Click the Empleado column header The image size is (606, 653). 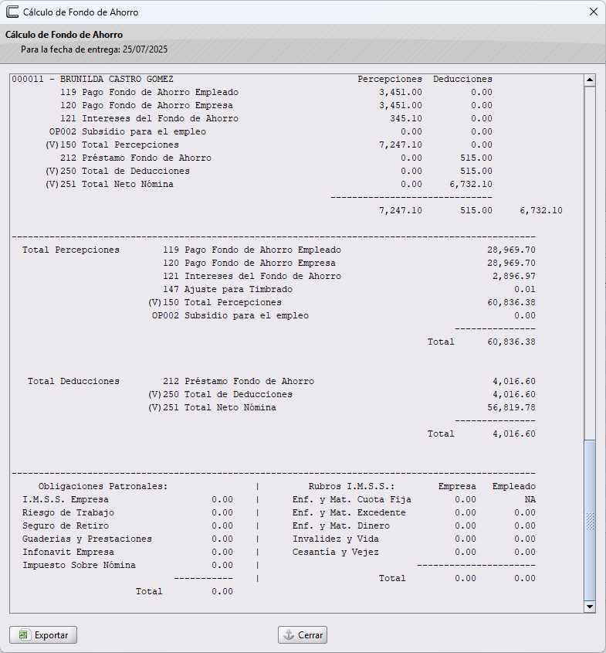[514, 486]
